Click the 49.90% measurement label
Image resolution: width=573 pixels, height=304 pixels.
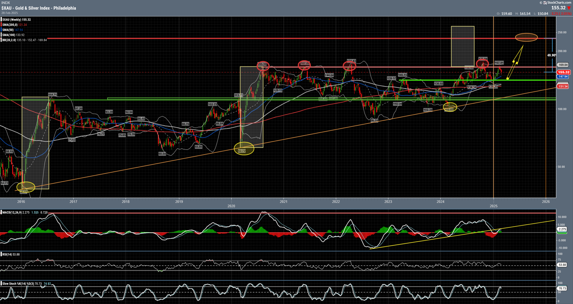point(552,55)
